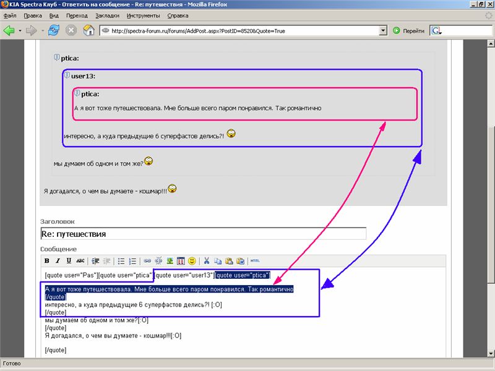Toggle Italic formatting in editor
This screenshot has width=495, height=371.
click(58, 261)
